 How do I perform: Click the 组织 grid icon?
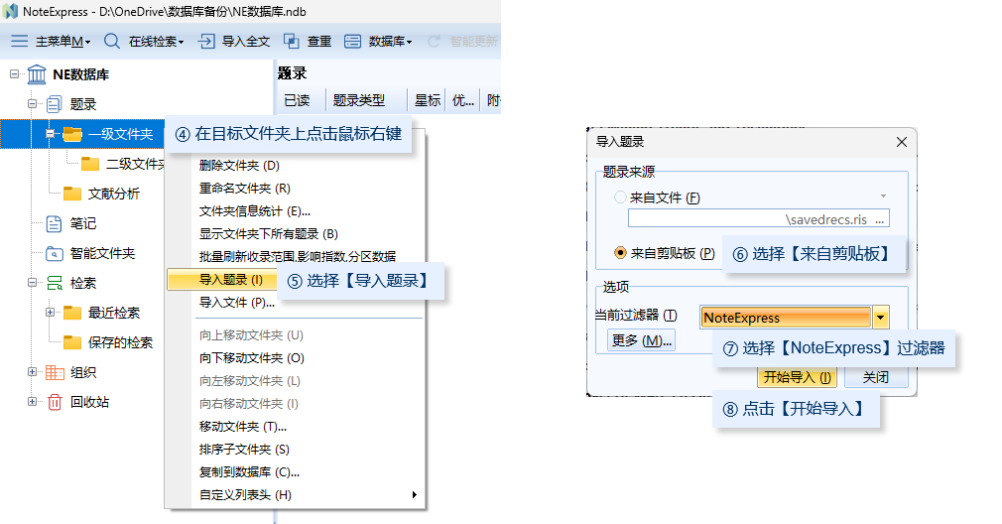point(55,372)
